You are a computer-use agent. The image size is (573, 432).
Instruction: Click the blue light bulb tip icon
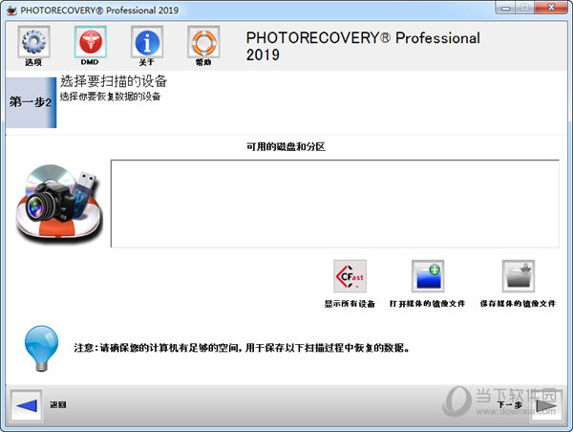click(41, 348)
